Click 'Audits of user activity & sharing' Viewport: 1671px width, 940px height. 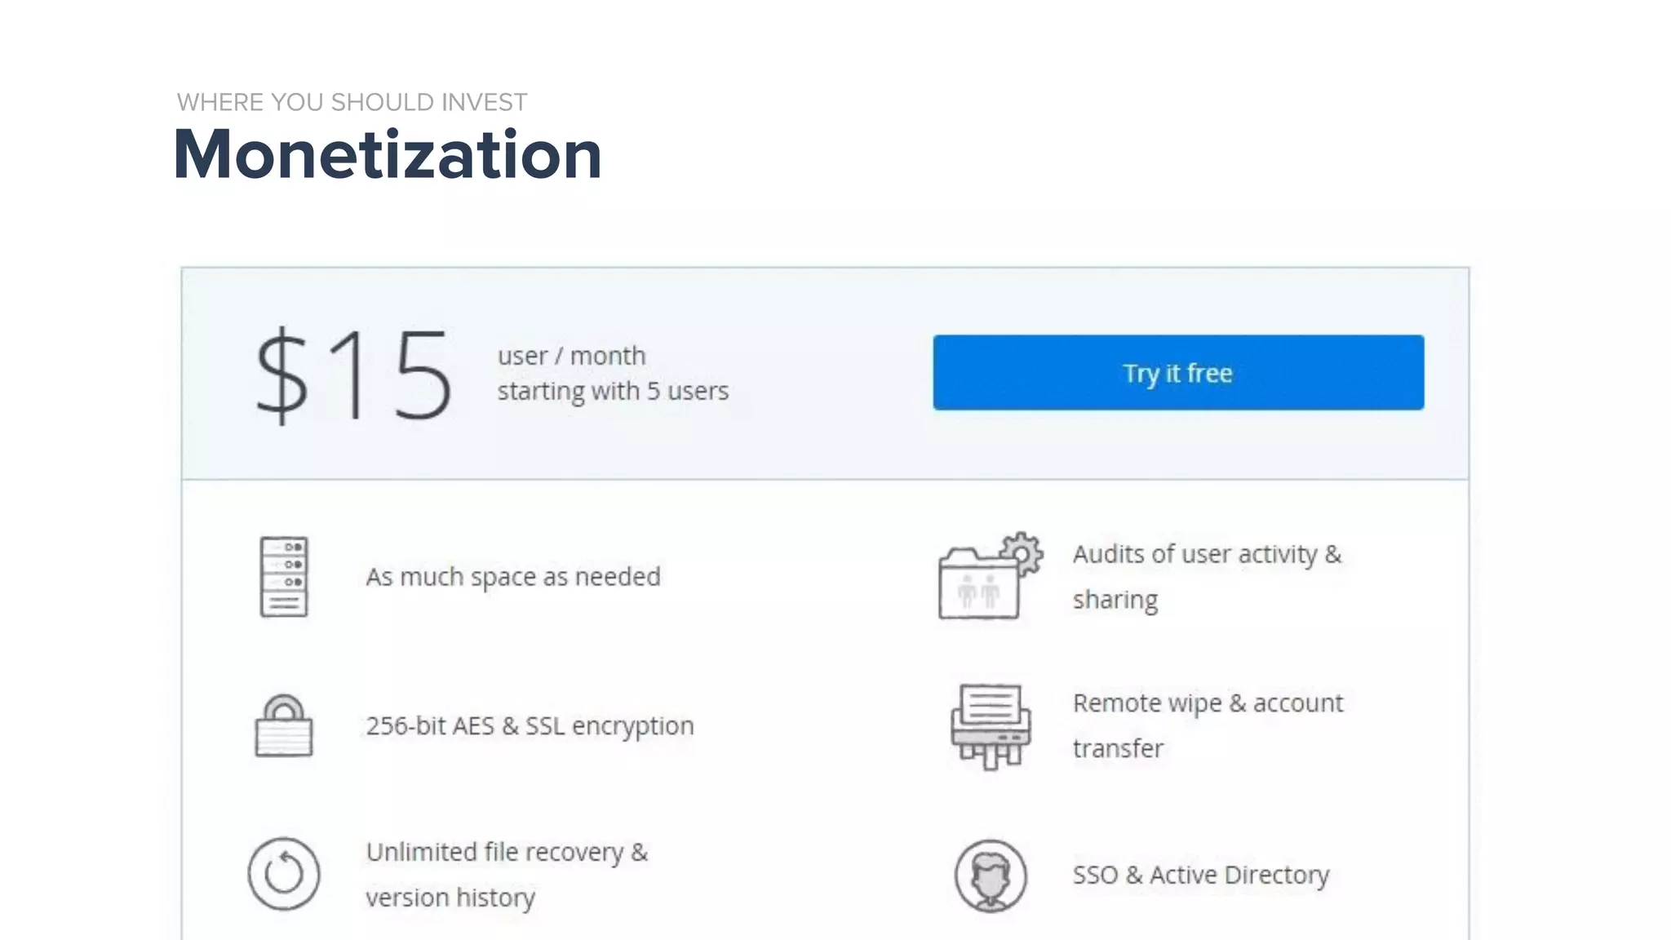1207,576
